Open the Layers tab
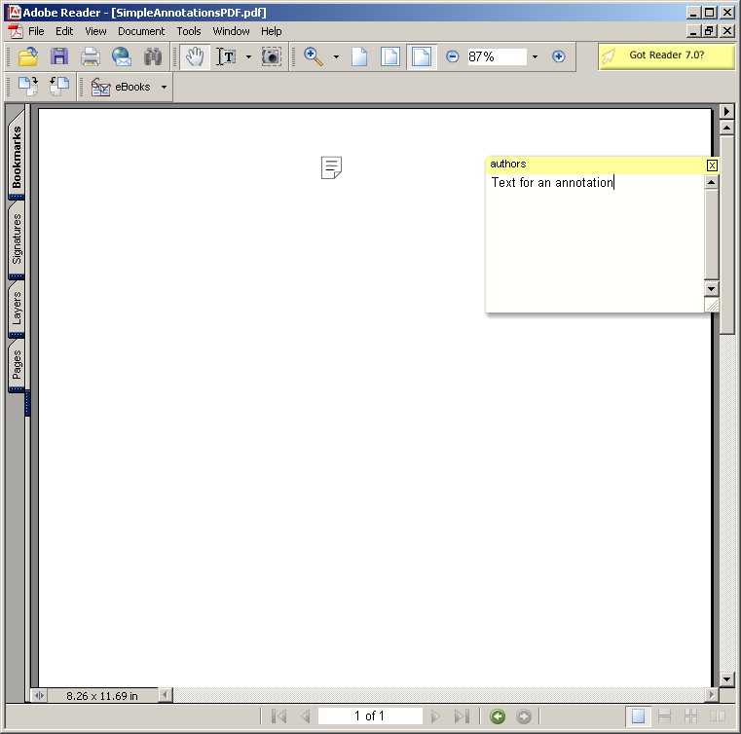The width and height of the screenshot is (741, 734). (x=17, y=308)
